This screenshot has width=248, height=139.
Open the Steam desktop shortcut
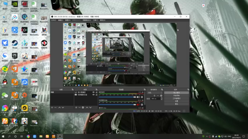15,44
